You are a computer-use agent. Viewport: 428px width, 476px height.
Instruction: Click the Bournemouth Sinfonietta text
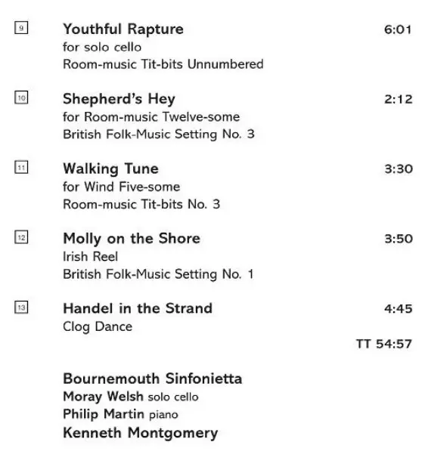[x=153, y=379]
